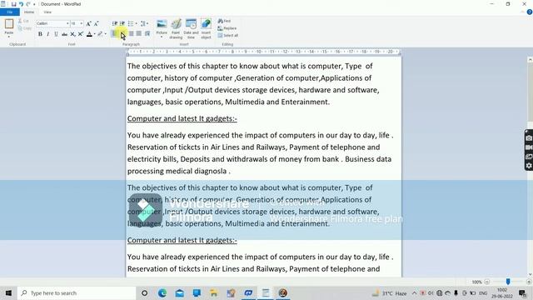Apply the text highlight color
This screenshot has width=533, height=300.
tap(100, 34)
